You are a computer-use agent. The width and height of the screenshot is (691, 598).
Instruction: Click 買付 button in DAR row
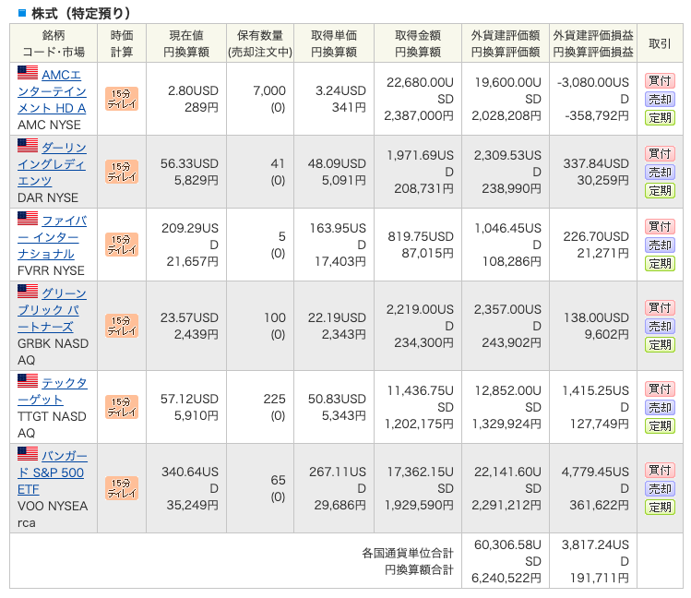coord(660,154)
